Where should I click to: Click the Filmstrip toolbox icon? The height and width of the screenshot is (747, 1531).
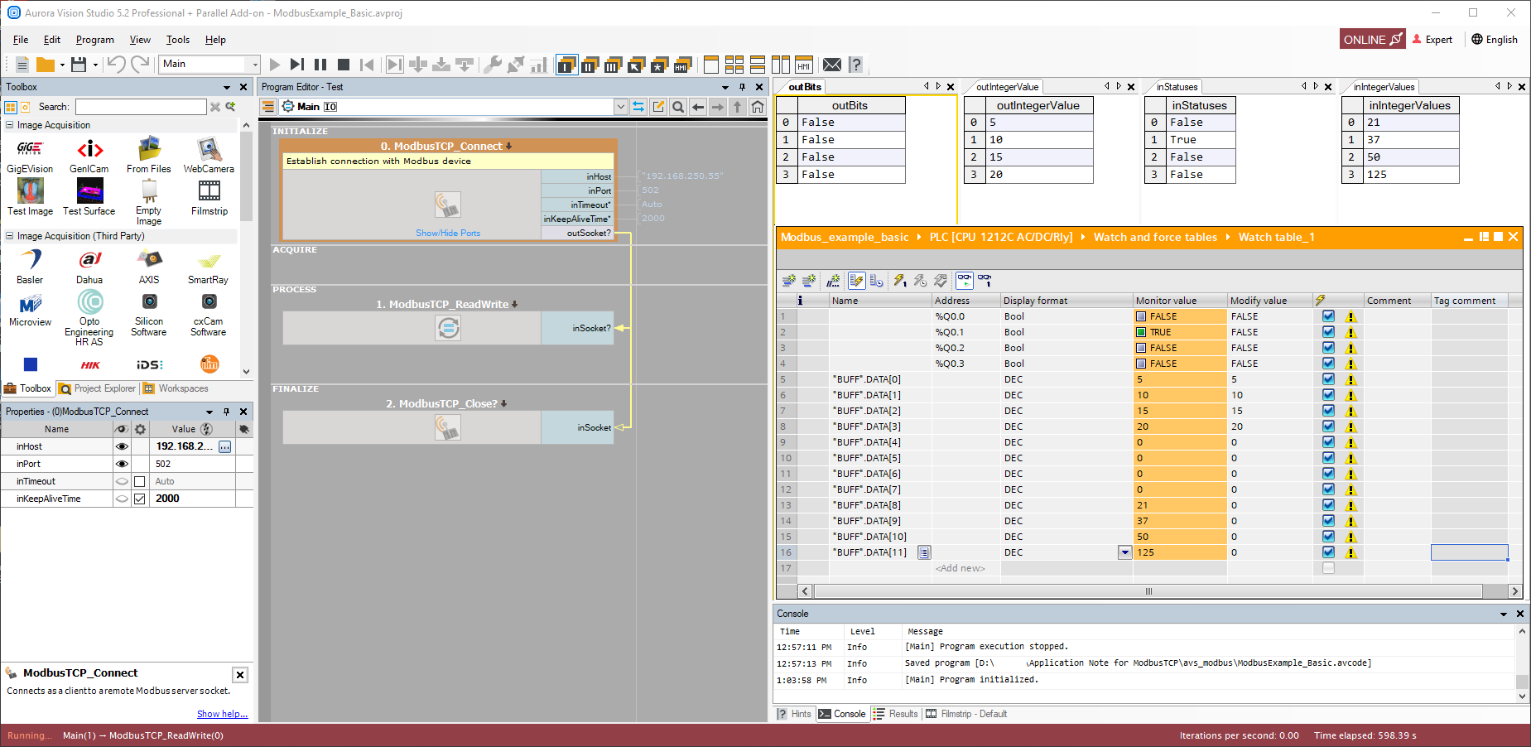coord(209,192)
